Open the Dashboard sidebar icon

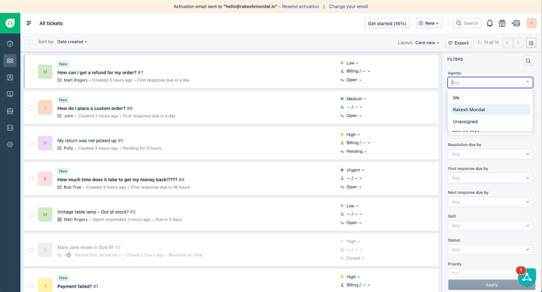[10, 44]
